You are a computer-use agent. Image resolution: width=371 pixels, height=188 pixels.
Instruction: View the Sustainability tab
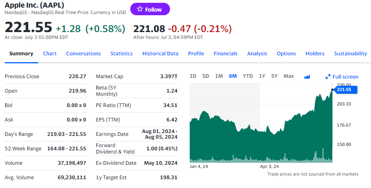point(351,54)
